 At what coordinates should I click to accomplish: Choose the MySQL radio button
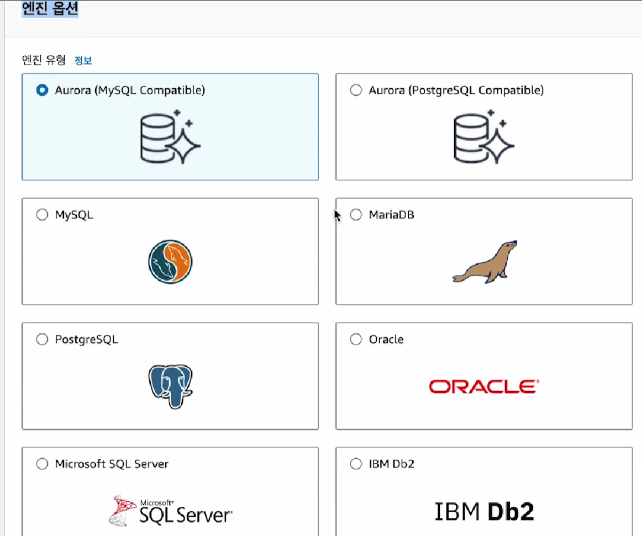(x=42, y=214)
